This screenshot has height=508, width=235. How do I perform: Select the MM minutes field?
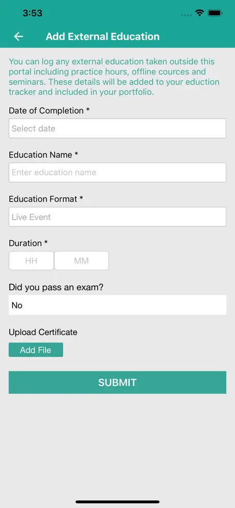coord(81,261)
